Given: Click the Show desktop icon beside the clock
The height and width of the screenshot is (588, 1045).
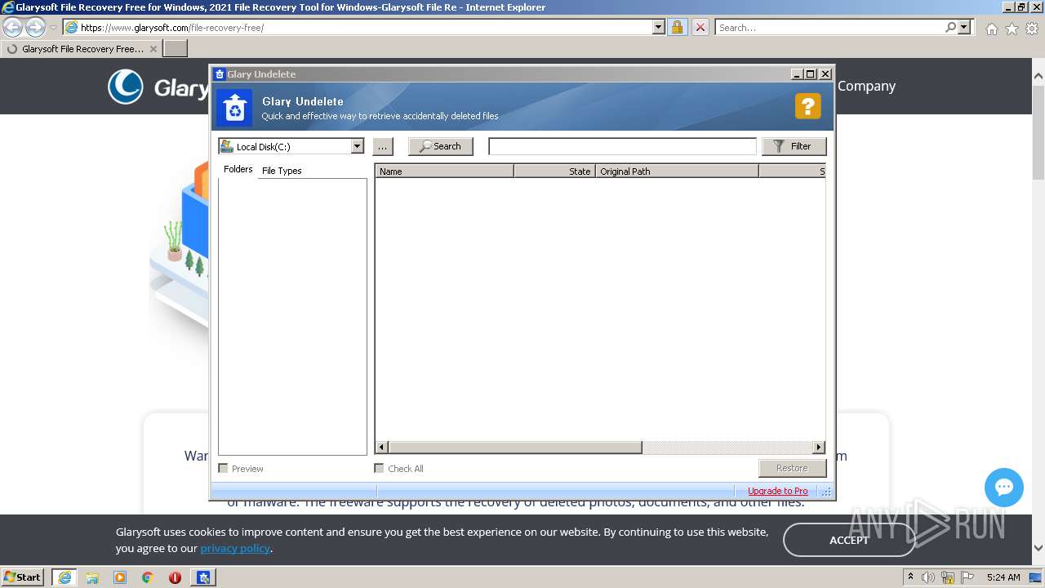Looking at the screenshot, I should (1036, 577).
